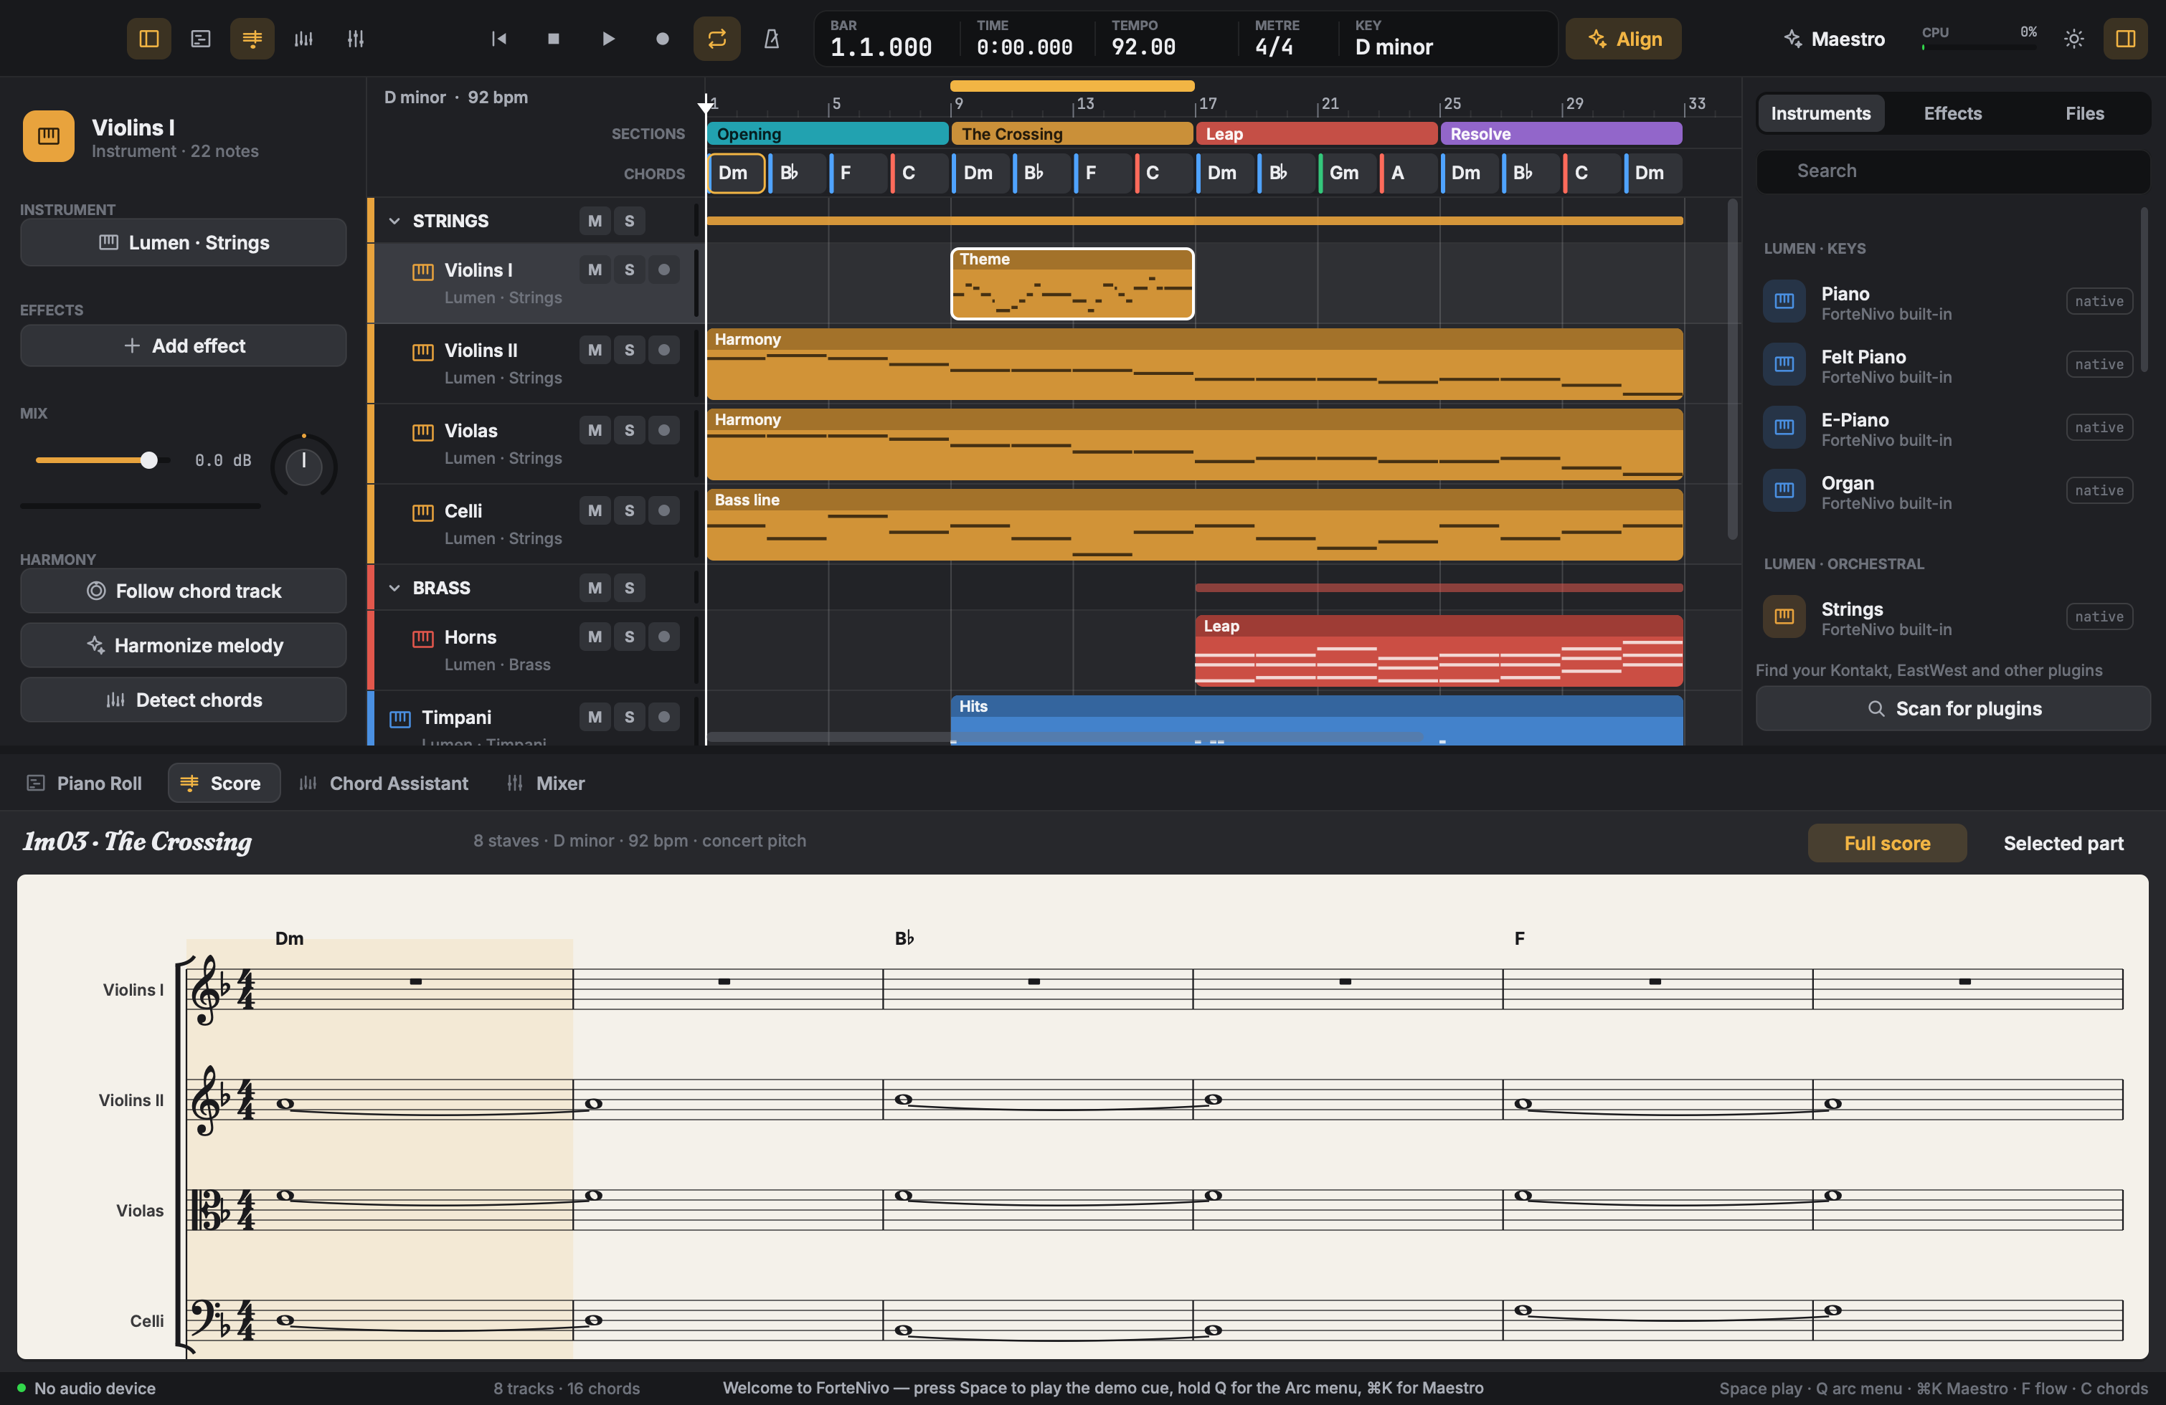Click the Strings instrument icon in browser
This screenshot has width=2166, height=1405.
(x=1784, y=616)
